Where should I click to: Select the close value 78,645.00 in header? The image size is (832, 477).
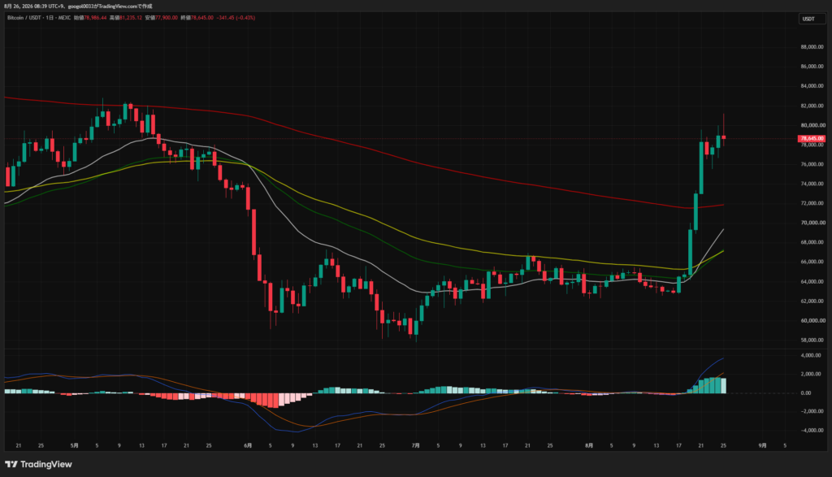pyautogui.click(x=202, y=18)
